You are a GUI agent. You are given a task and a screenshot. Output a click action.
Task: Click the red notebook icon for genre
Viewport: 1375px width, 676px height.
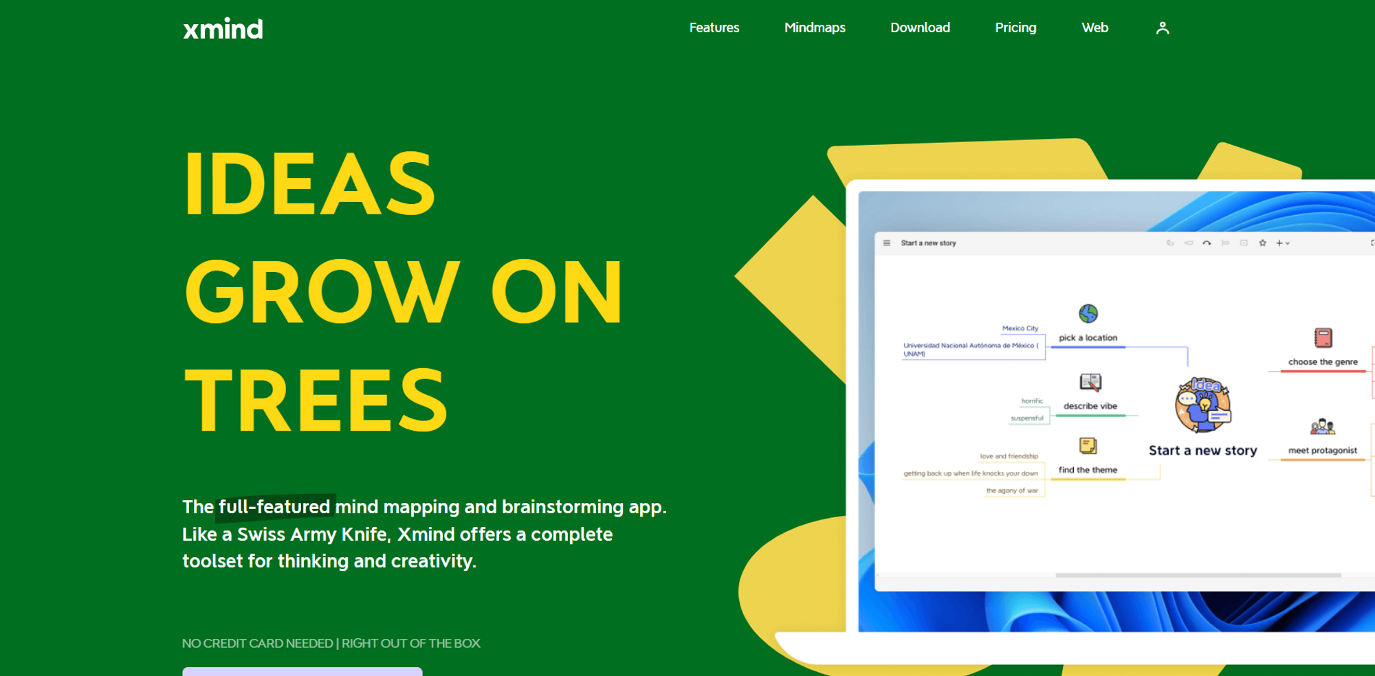tap(1323, 338)
